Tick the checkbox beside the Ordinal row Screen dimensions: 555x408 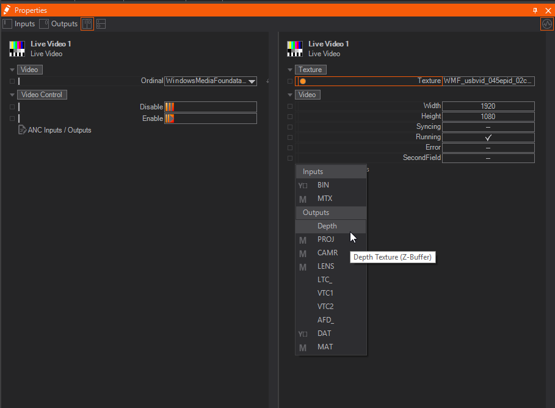click(x=12, y=81)
